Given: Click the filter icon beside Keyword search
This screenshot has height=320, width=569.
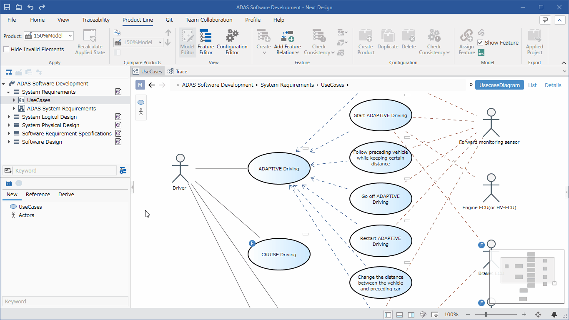Looking at the screenshot, I should 123,170.
